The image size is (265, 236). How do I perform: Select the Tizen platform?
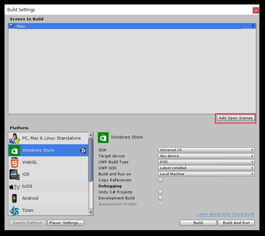click(48, 210)
